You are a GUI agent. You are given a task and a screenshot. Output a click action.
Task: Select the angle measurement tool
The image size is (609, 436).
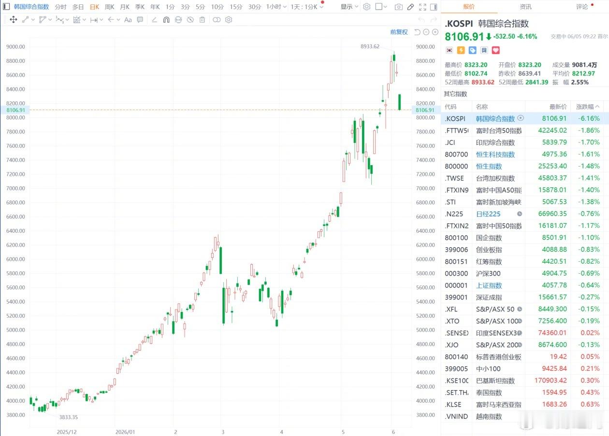tap(154, 20)
